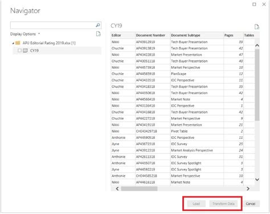The width and height of the screenshot is (270, 214).
Task: Click the Document Number column header
Action: pos(153,35)
